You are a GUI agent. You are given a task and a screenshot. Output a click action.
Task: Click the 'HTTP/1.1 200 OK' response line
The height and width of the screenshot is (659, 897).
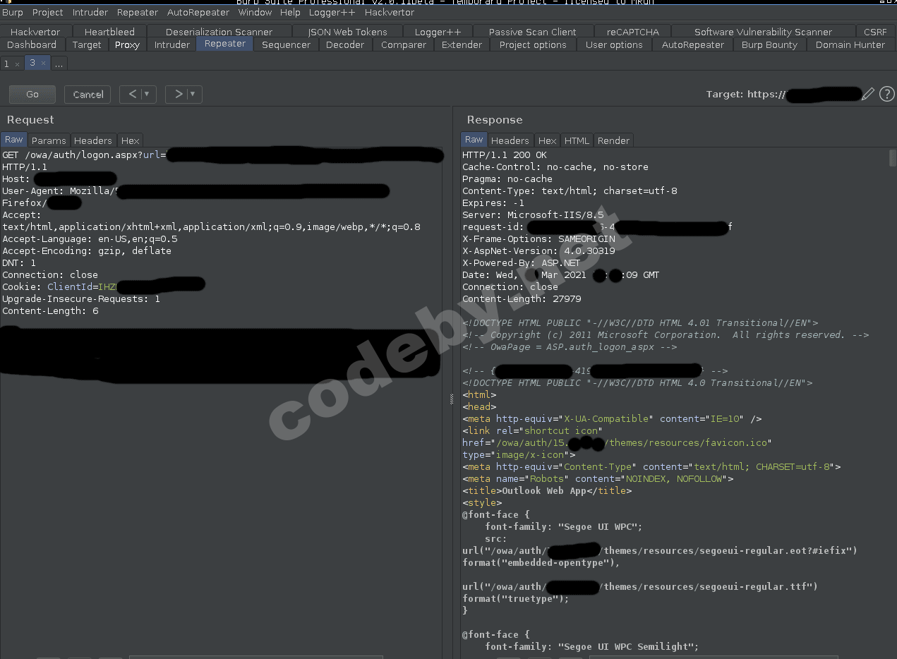tap(505, 155)
